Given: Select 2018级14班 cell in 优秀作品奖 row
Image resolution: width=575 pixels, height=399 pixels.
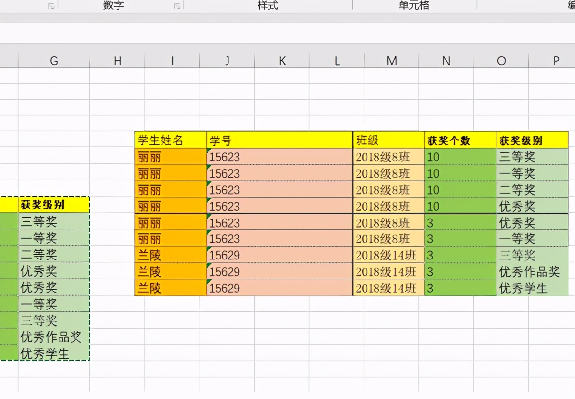Looking at the screenshot, I should (388, 271).
